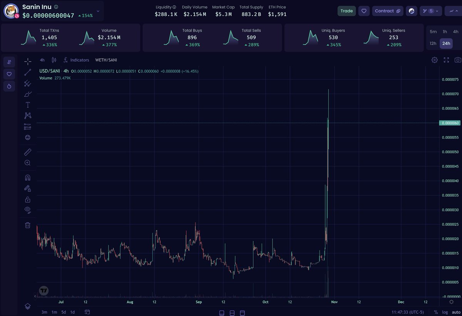Expand the Sanin Inu token dropdown chevron
Screen dimensions: 462x316
click(98, 11)
